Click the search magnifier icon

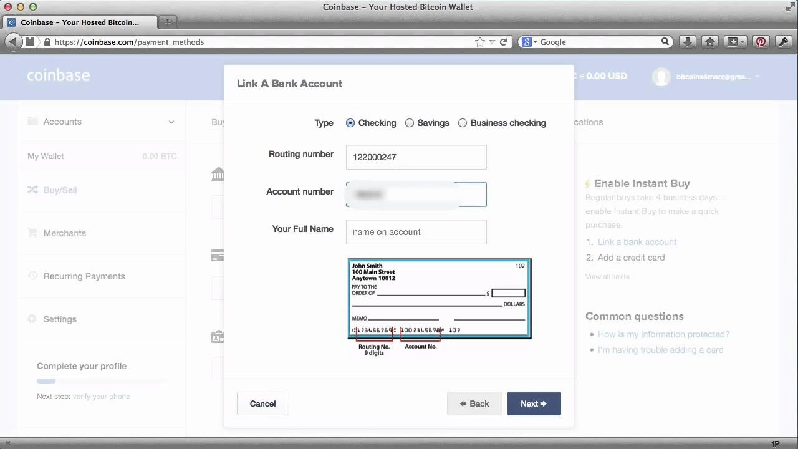pyautogui.click(x=665, y=42)
